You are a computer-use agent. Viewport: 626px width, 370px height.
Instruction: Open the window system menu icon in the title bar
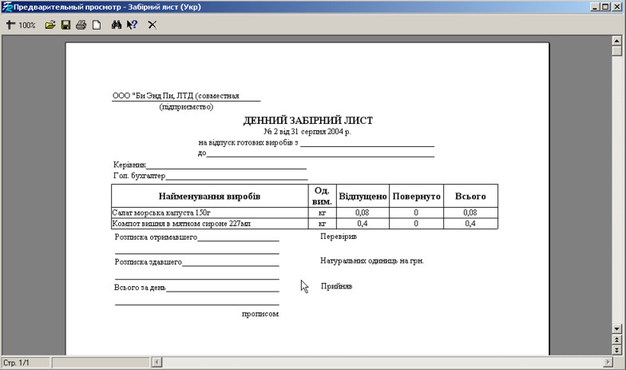click(x=7, y=6)
